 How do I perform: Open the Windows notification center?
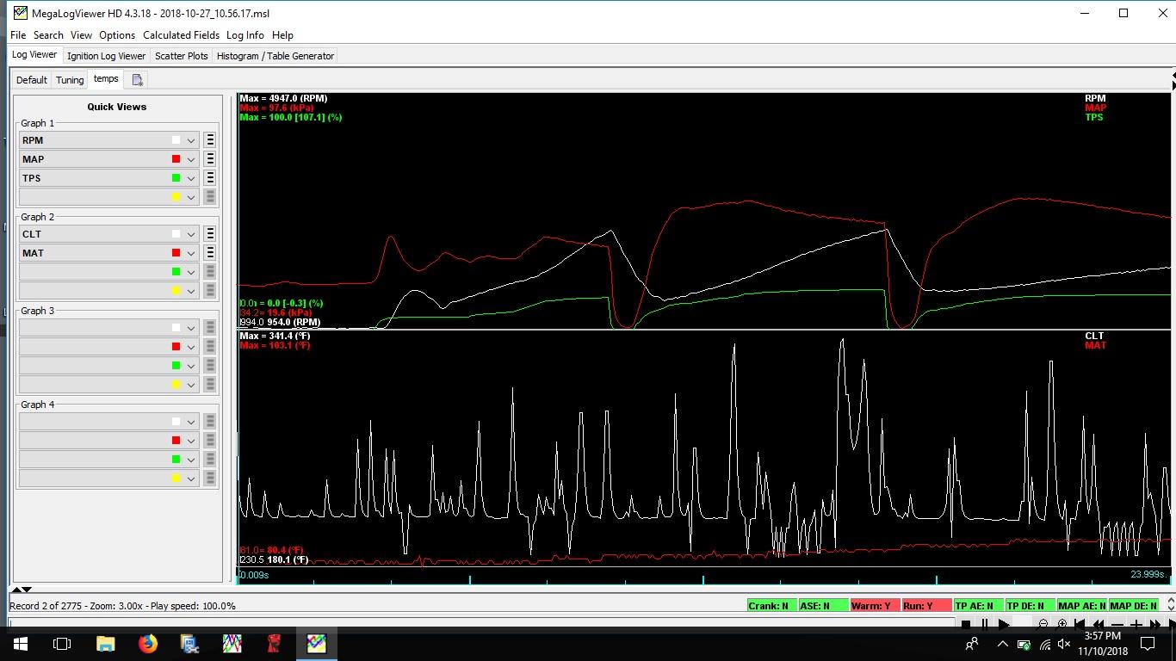1148,644
